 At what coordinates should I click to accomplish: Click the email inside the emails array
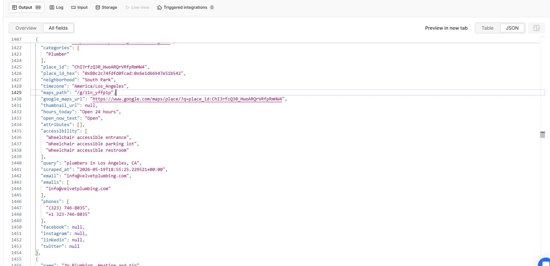pyautogui.click(x=79, y=189)
